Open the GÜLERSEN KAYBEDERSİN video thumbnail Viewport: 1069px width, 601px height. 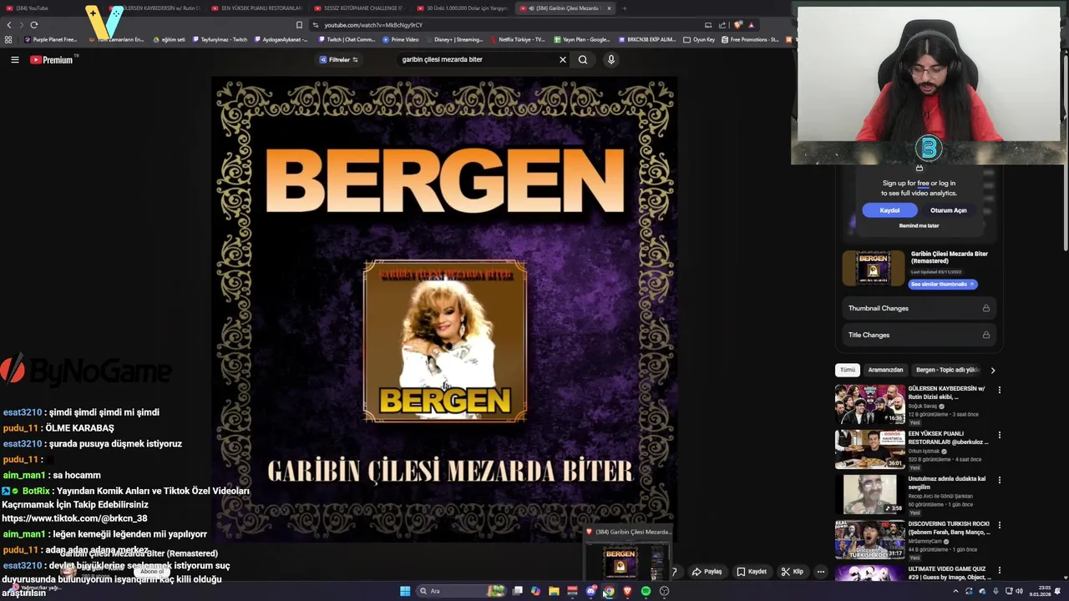pos(869,404)
